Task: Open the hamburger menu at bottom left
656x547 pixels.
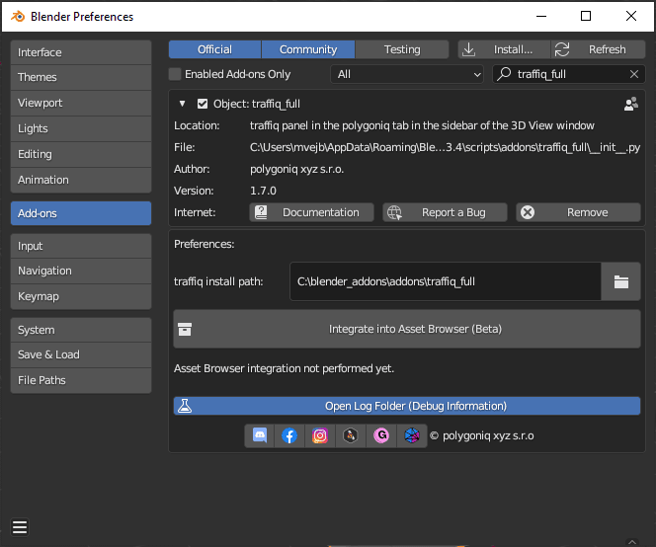Action: pos(20,526)
